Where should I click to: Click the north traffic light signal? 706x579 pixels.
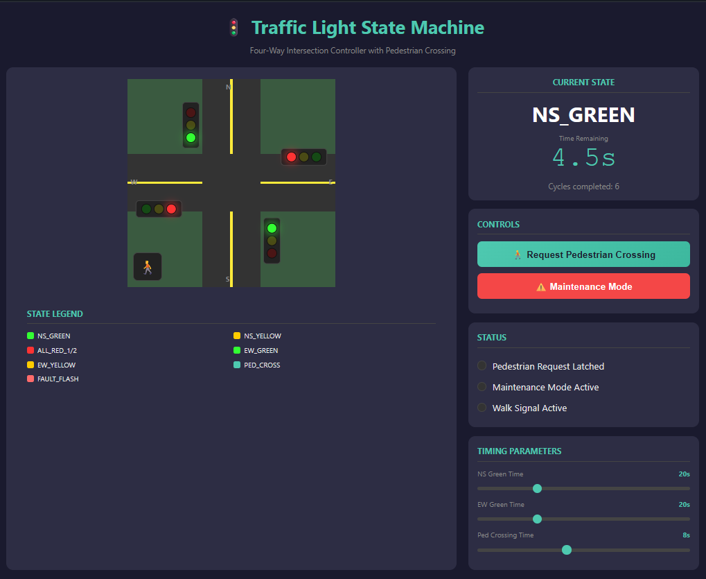pos(191,125)
